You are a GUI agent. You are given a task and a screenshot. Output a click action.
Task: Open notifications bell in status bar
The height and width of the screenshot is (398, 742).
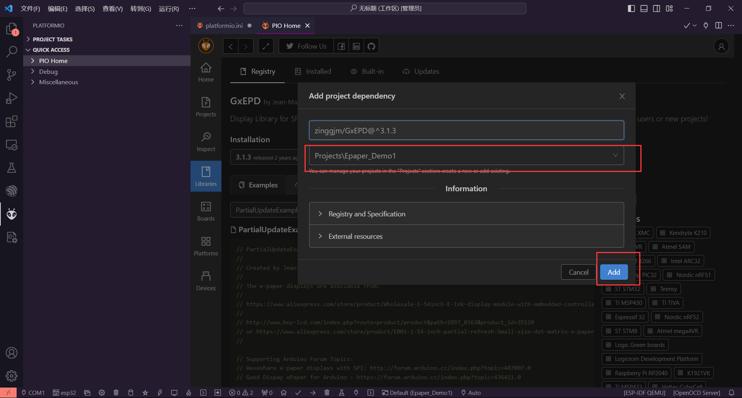click(732, 393)
